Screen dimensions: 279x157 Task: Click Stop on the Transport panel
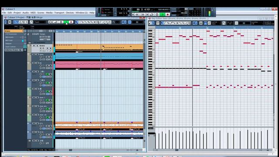coord(157,14)
